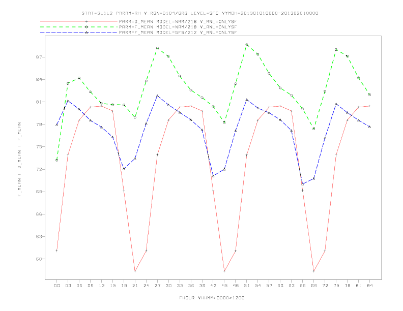The width and height of the screenshot is (403, 311).
Task: Click the y-axis tick value 66
Action: click(x=39, y=214)
